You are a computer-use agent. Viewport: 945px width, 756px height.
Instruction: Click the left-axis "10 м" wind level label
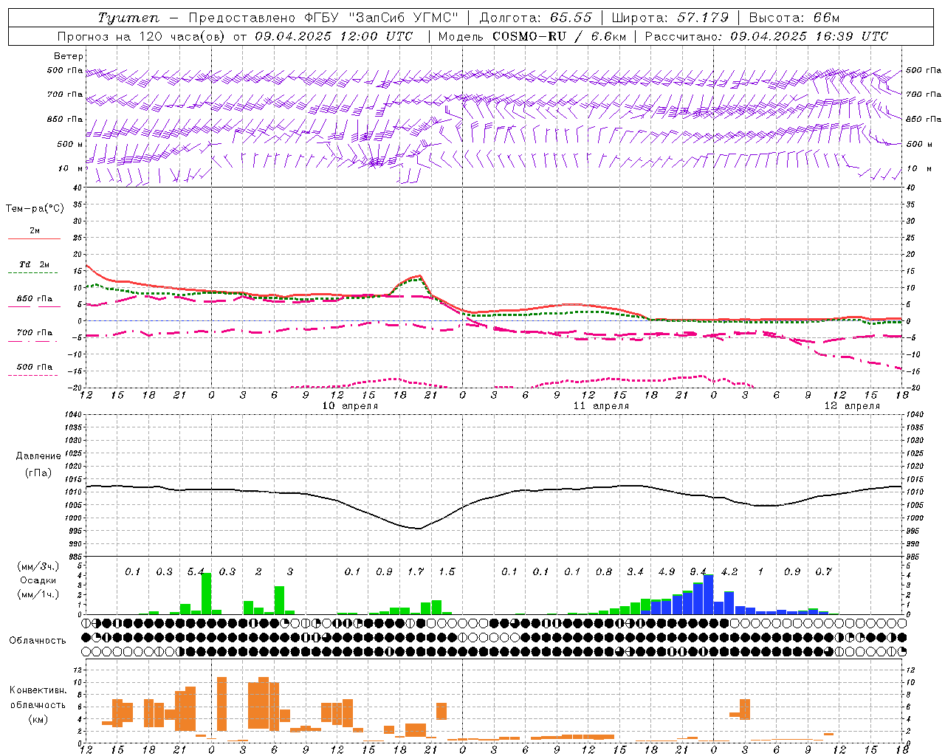[x=72, y=168]
